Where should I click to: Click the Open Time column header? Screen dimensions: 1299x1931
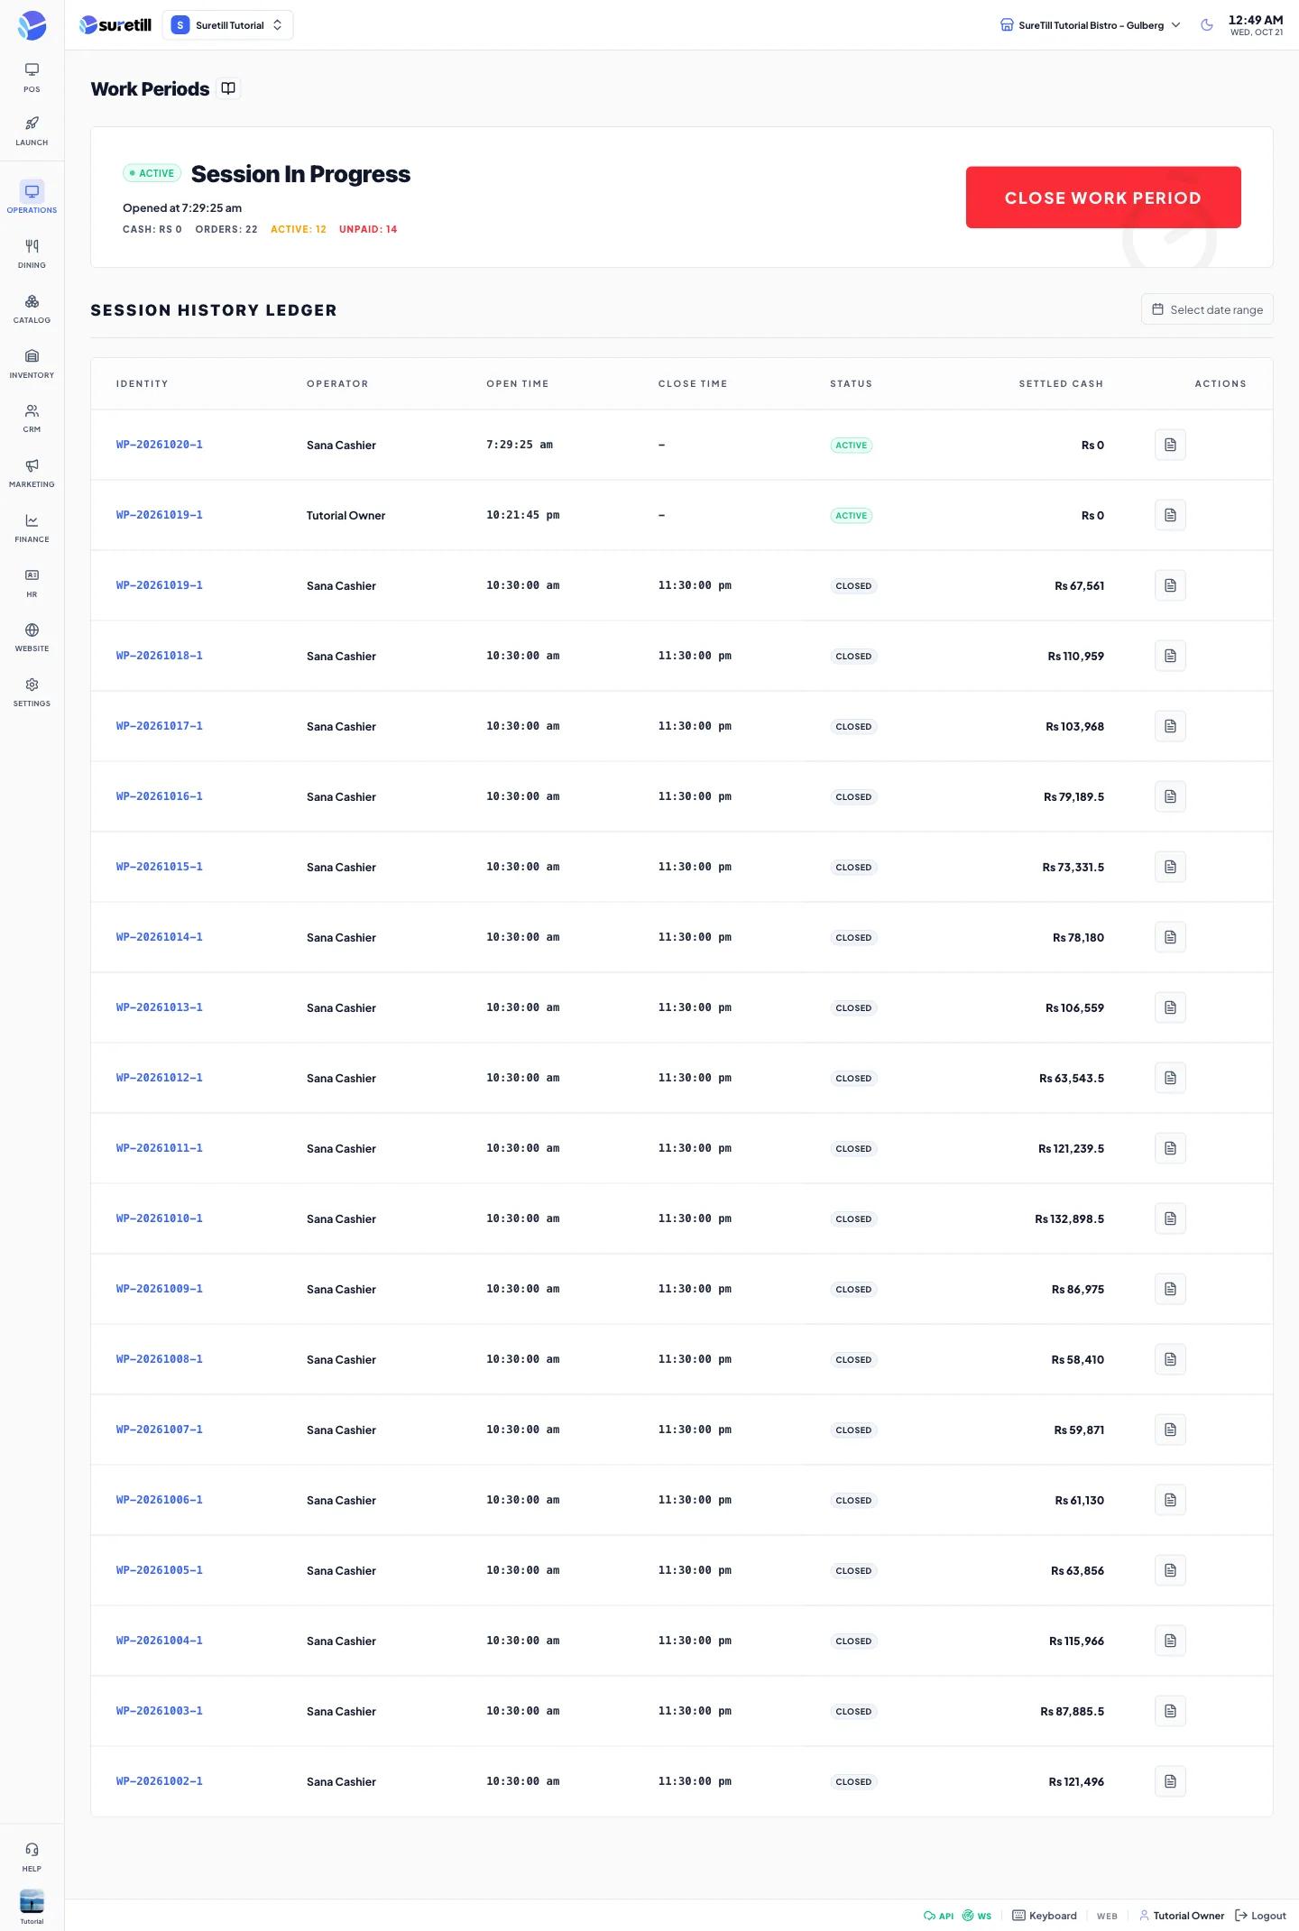518,384
